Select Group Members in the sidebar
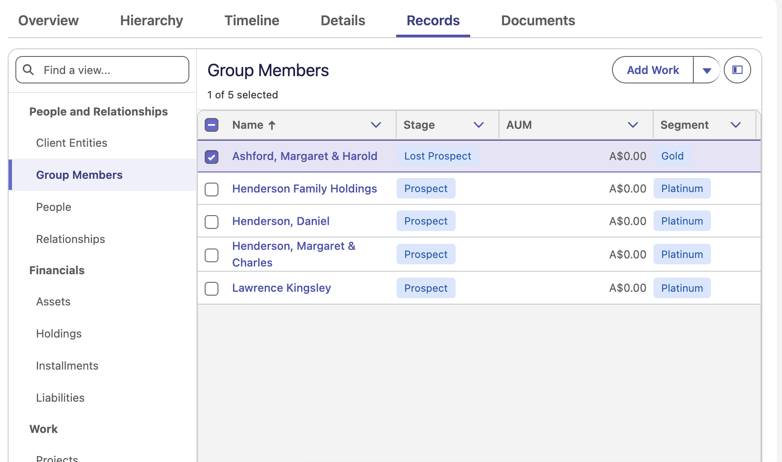Viewport: 782px width, 462px height. pos(102,175)
